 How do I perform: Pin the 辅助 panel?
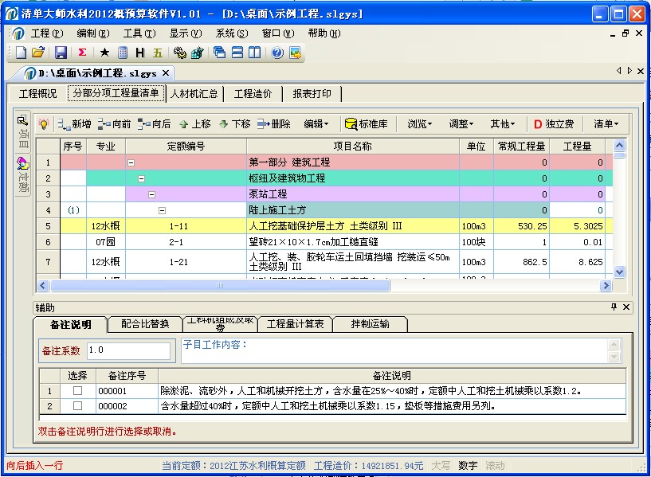[x=614, y=307]
